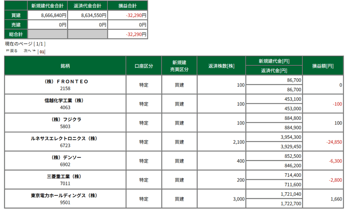Click the -6,300 loss for デンソー
Image resolution: width=347 pixels, height=209 pixels.
tap(335, 161)
